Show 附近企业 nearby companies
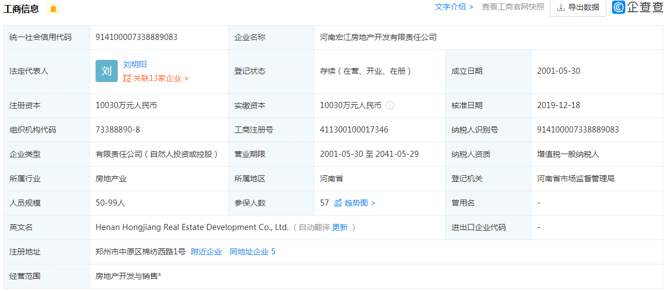 206,252
